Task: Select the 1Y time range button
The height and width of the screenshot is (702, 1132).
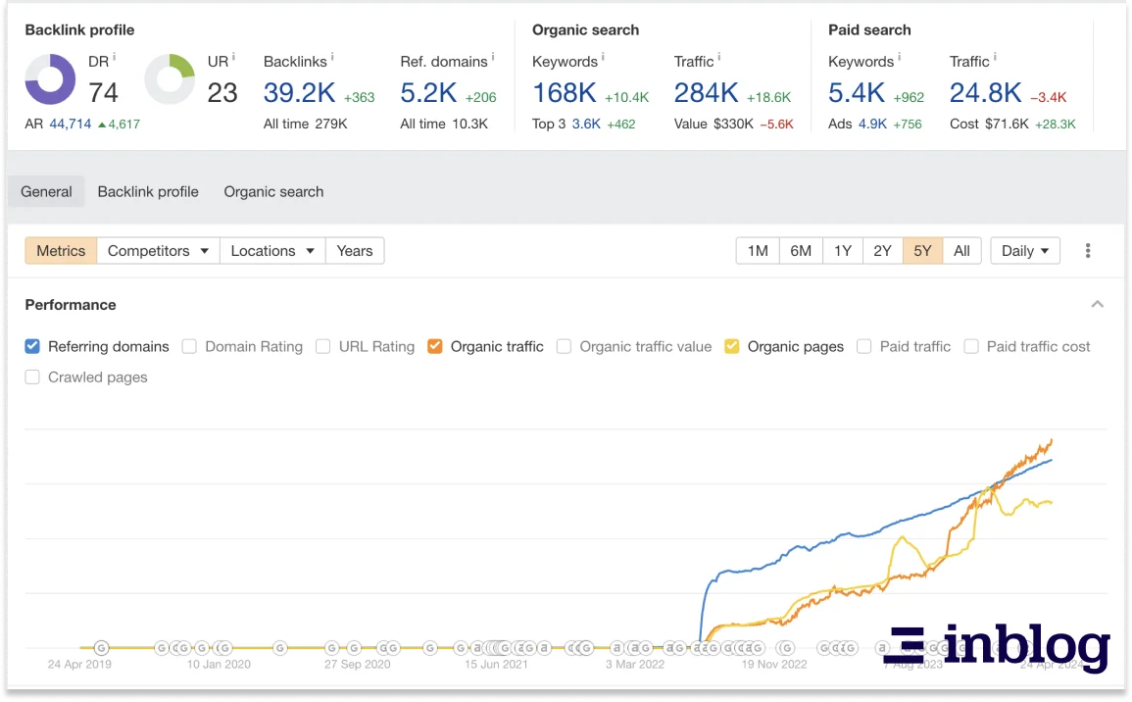Action: coord(843,251)
